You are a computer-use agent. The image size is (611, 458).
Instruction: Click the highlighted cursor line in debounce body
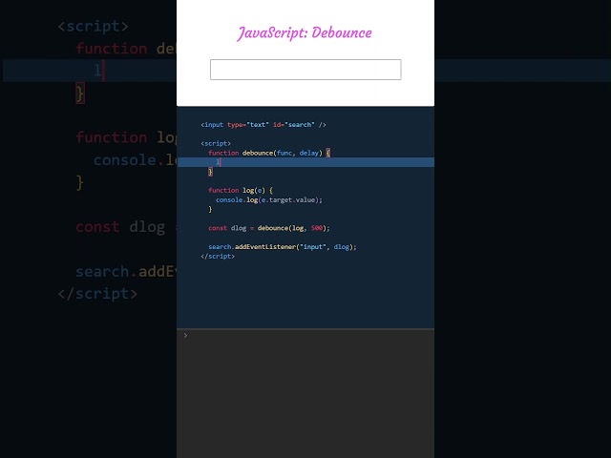click(305, 162)
